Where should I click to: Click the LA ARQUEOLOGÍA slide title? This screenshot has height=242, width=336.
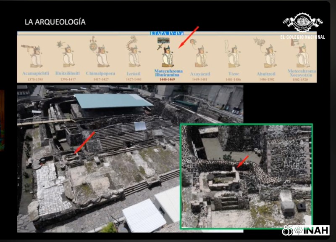[55, 21]
